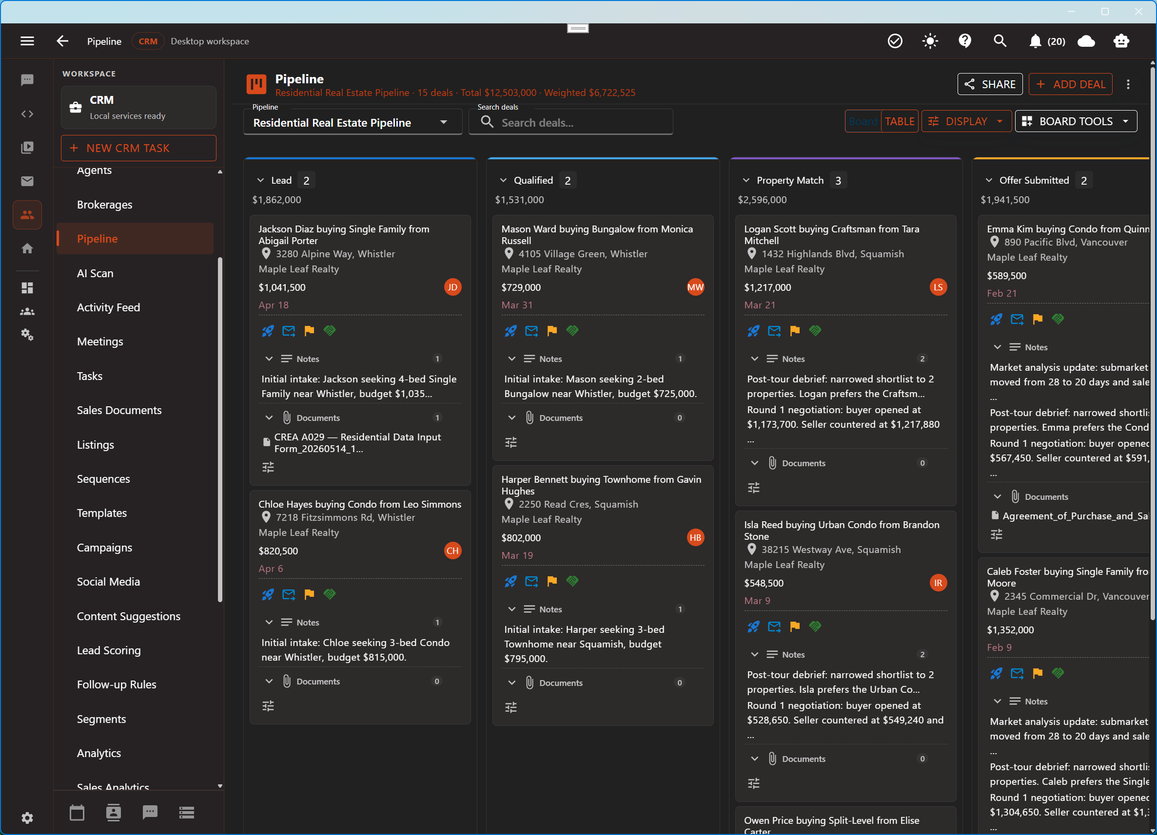Collapse the Lead column
Image resolution: width=1157 pixels, height=835 pixels.
coord(260,180)
